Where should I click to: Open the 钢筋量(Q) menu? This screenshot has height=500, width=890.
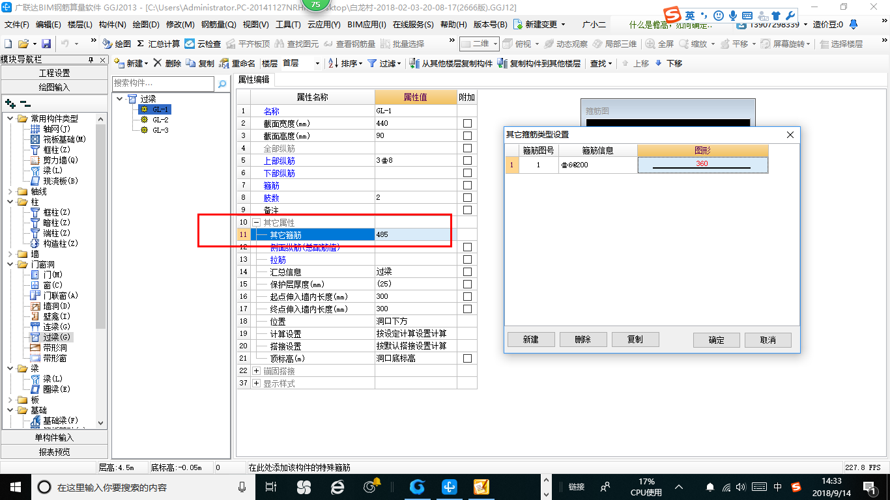pyautogui.click(x=219, y=25)
